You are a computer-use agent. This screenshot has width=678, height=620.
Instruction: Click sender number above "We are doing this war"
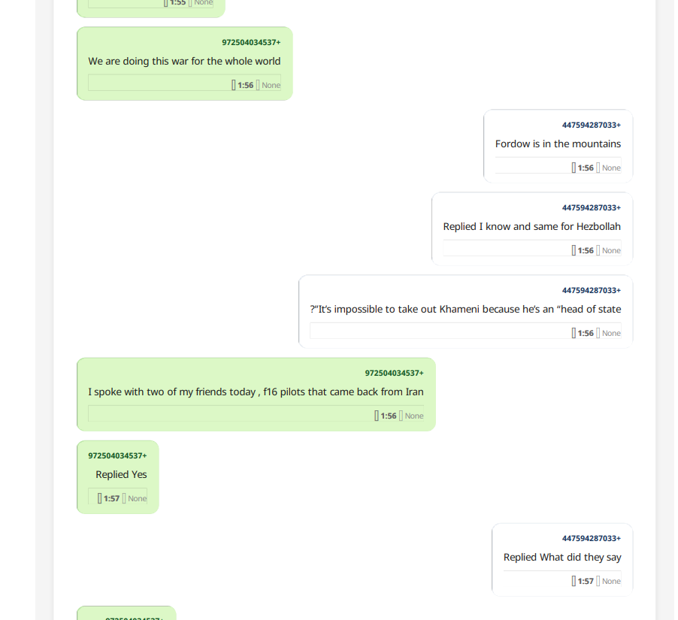coord(251,42)
